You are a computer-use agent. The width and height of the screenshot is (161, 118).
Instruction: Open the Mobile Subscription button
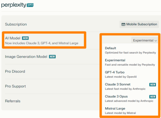[x=139, y=24]
